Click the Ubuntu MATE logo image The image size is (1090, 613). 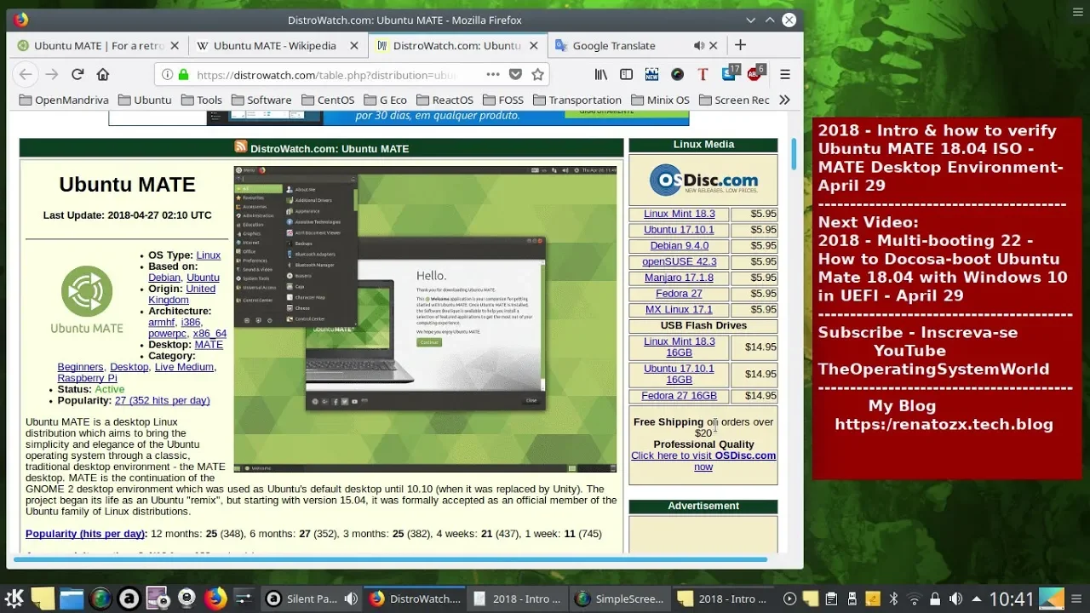tap(87, 300)
